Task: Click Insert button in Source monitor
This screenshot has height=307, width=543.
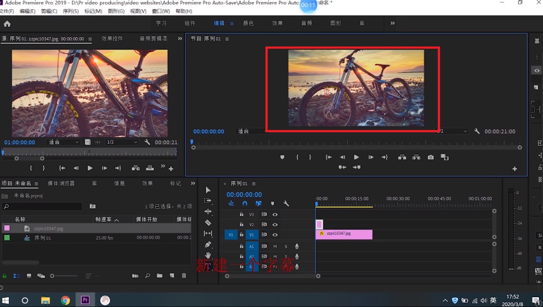Action: coord(135,168)
